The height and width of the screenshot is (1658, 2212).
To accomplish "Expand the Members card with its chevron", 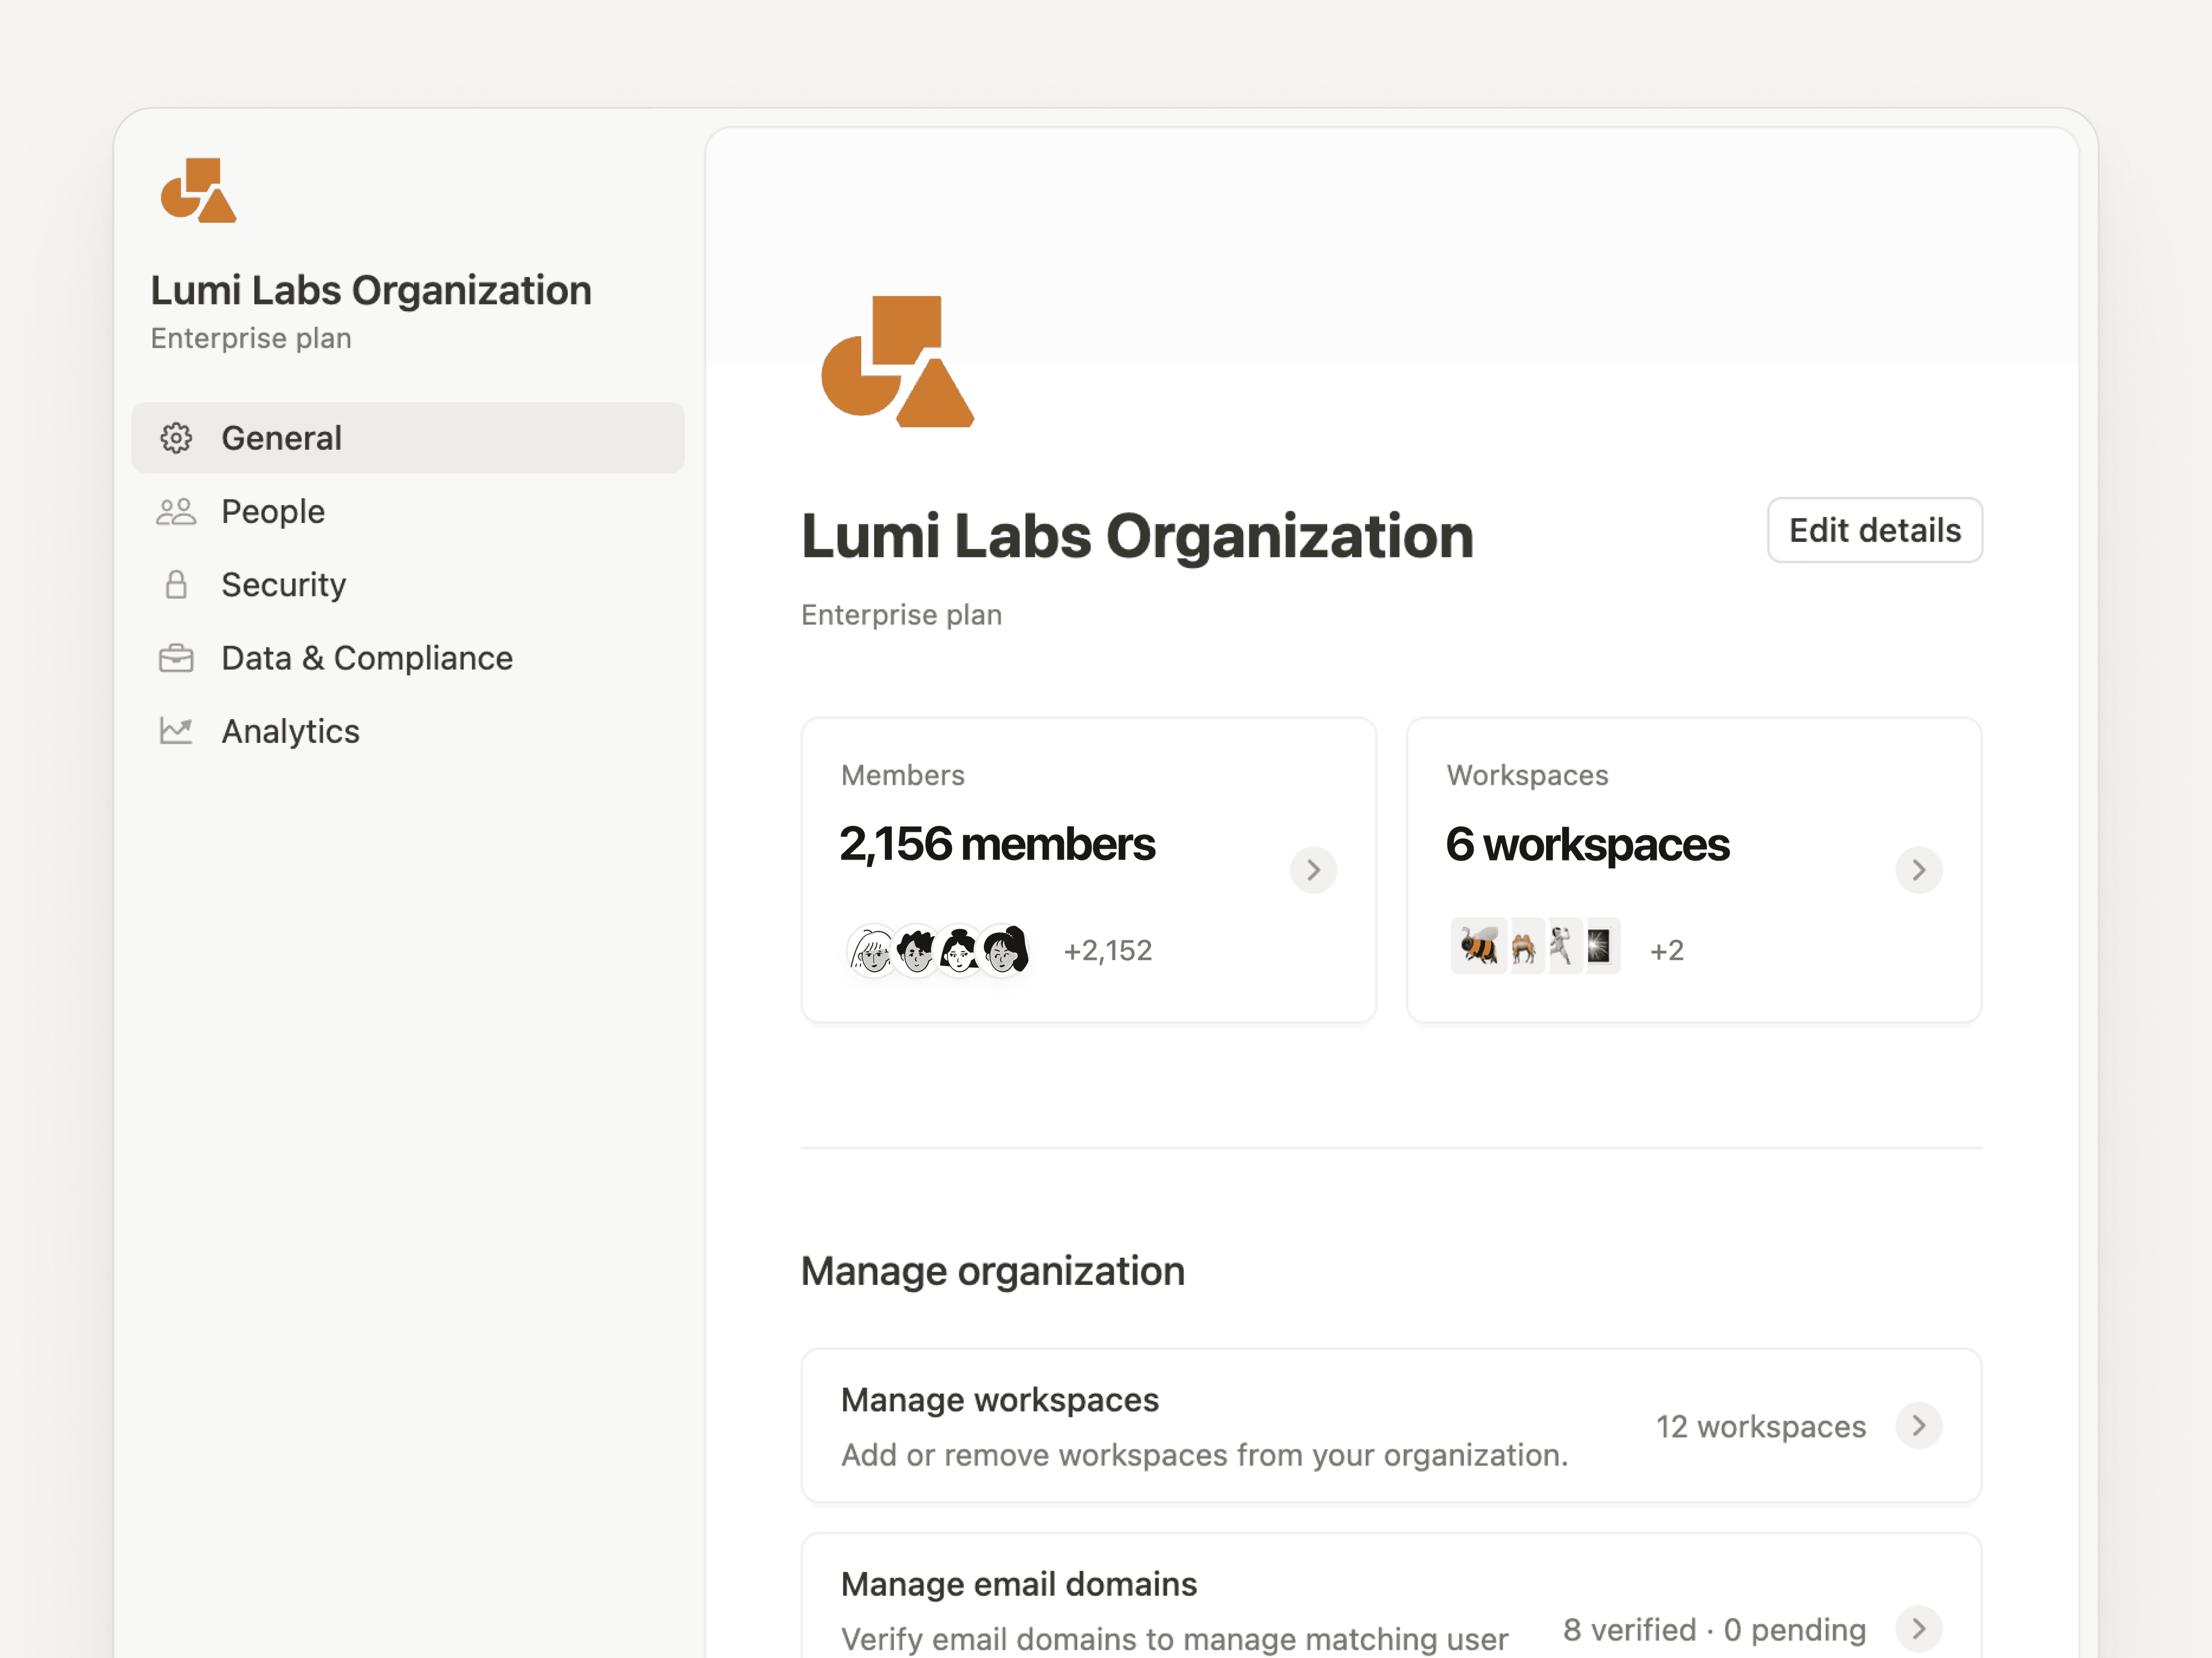I will tap(1313, 869).
